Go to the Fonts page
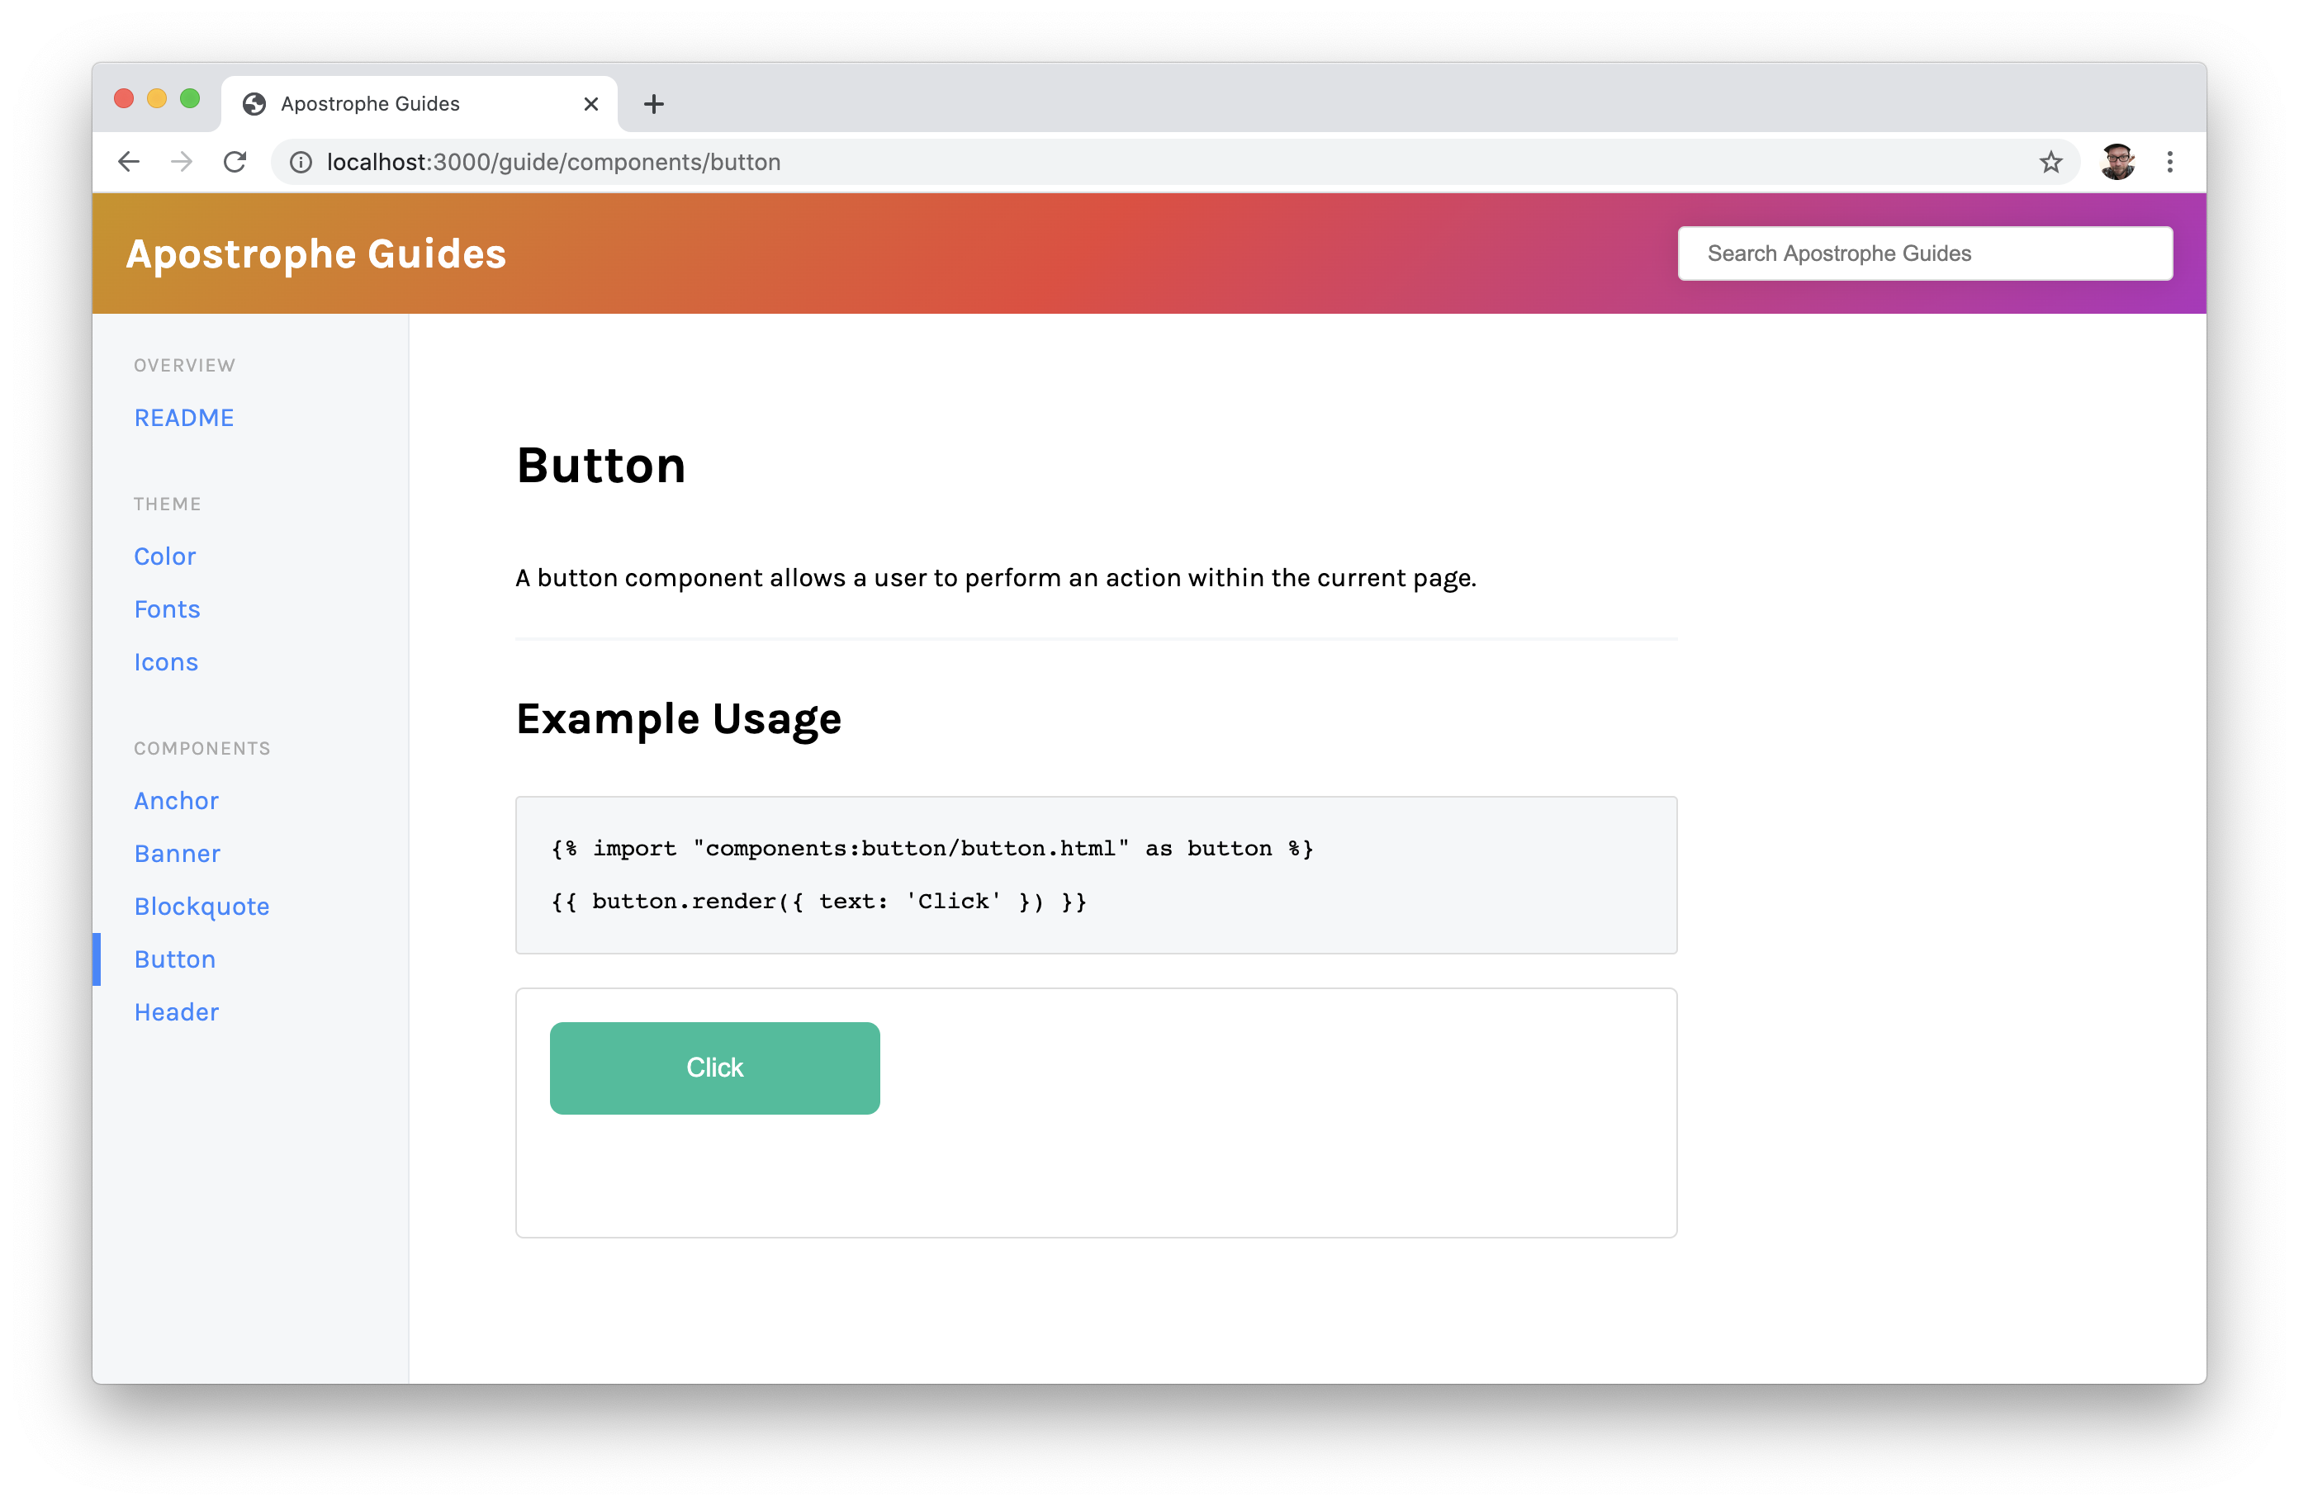 click(167, 609)
